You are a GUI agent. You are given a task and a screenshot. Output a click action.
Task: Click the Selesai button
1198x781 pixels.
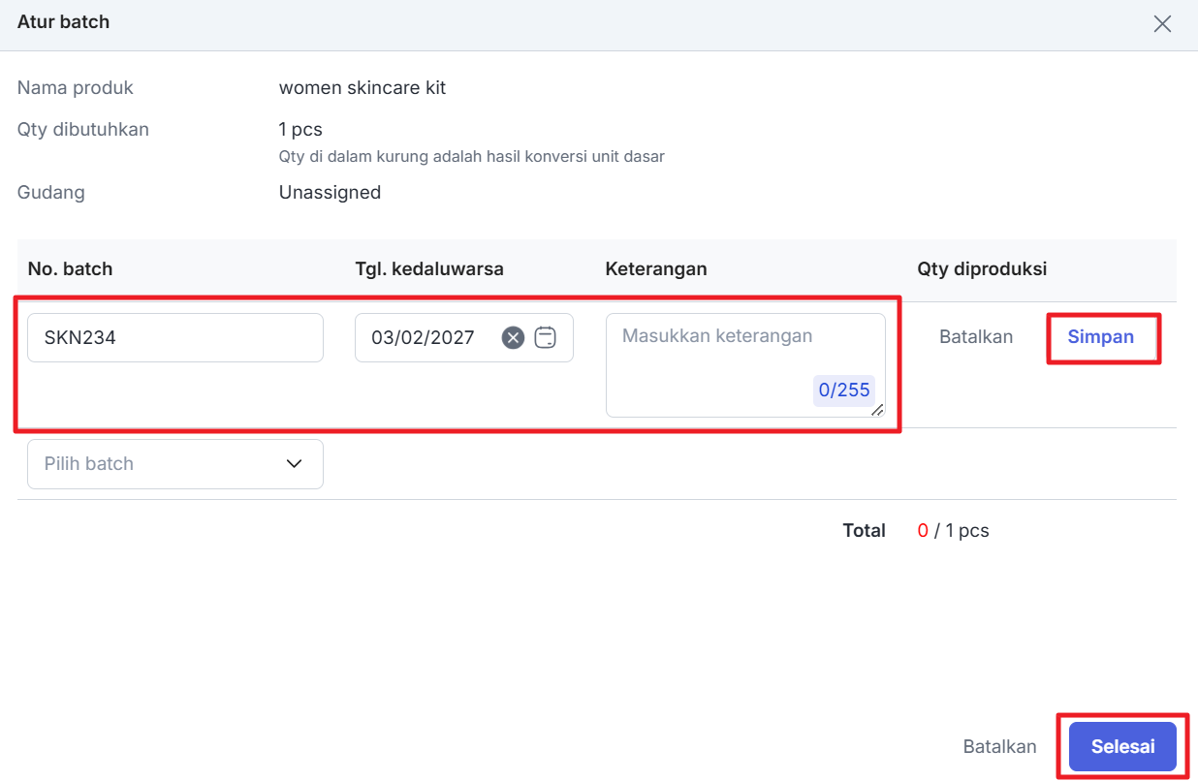coord(1122,747)
